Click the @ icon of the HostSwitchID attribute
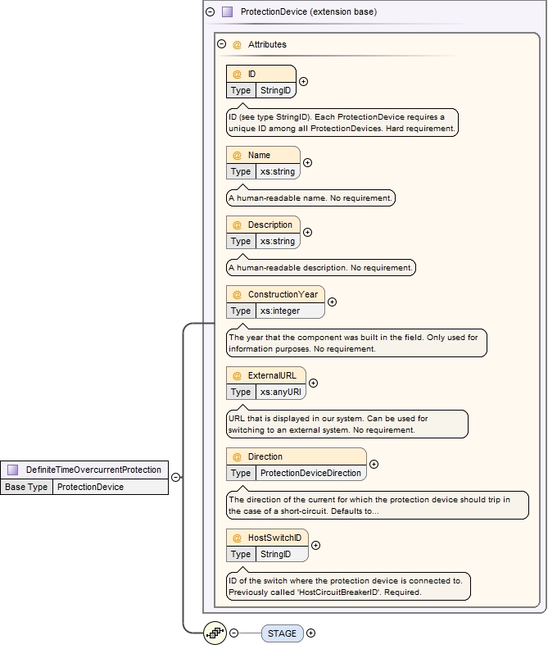This screenshot has height=649, width=548. click(x=237, y=538)
